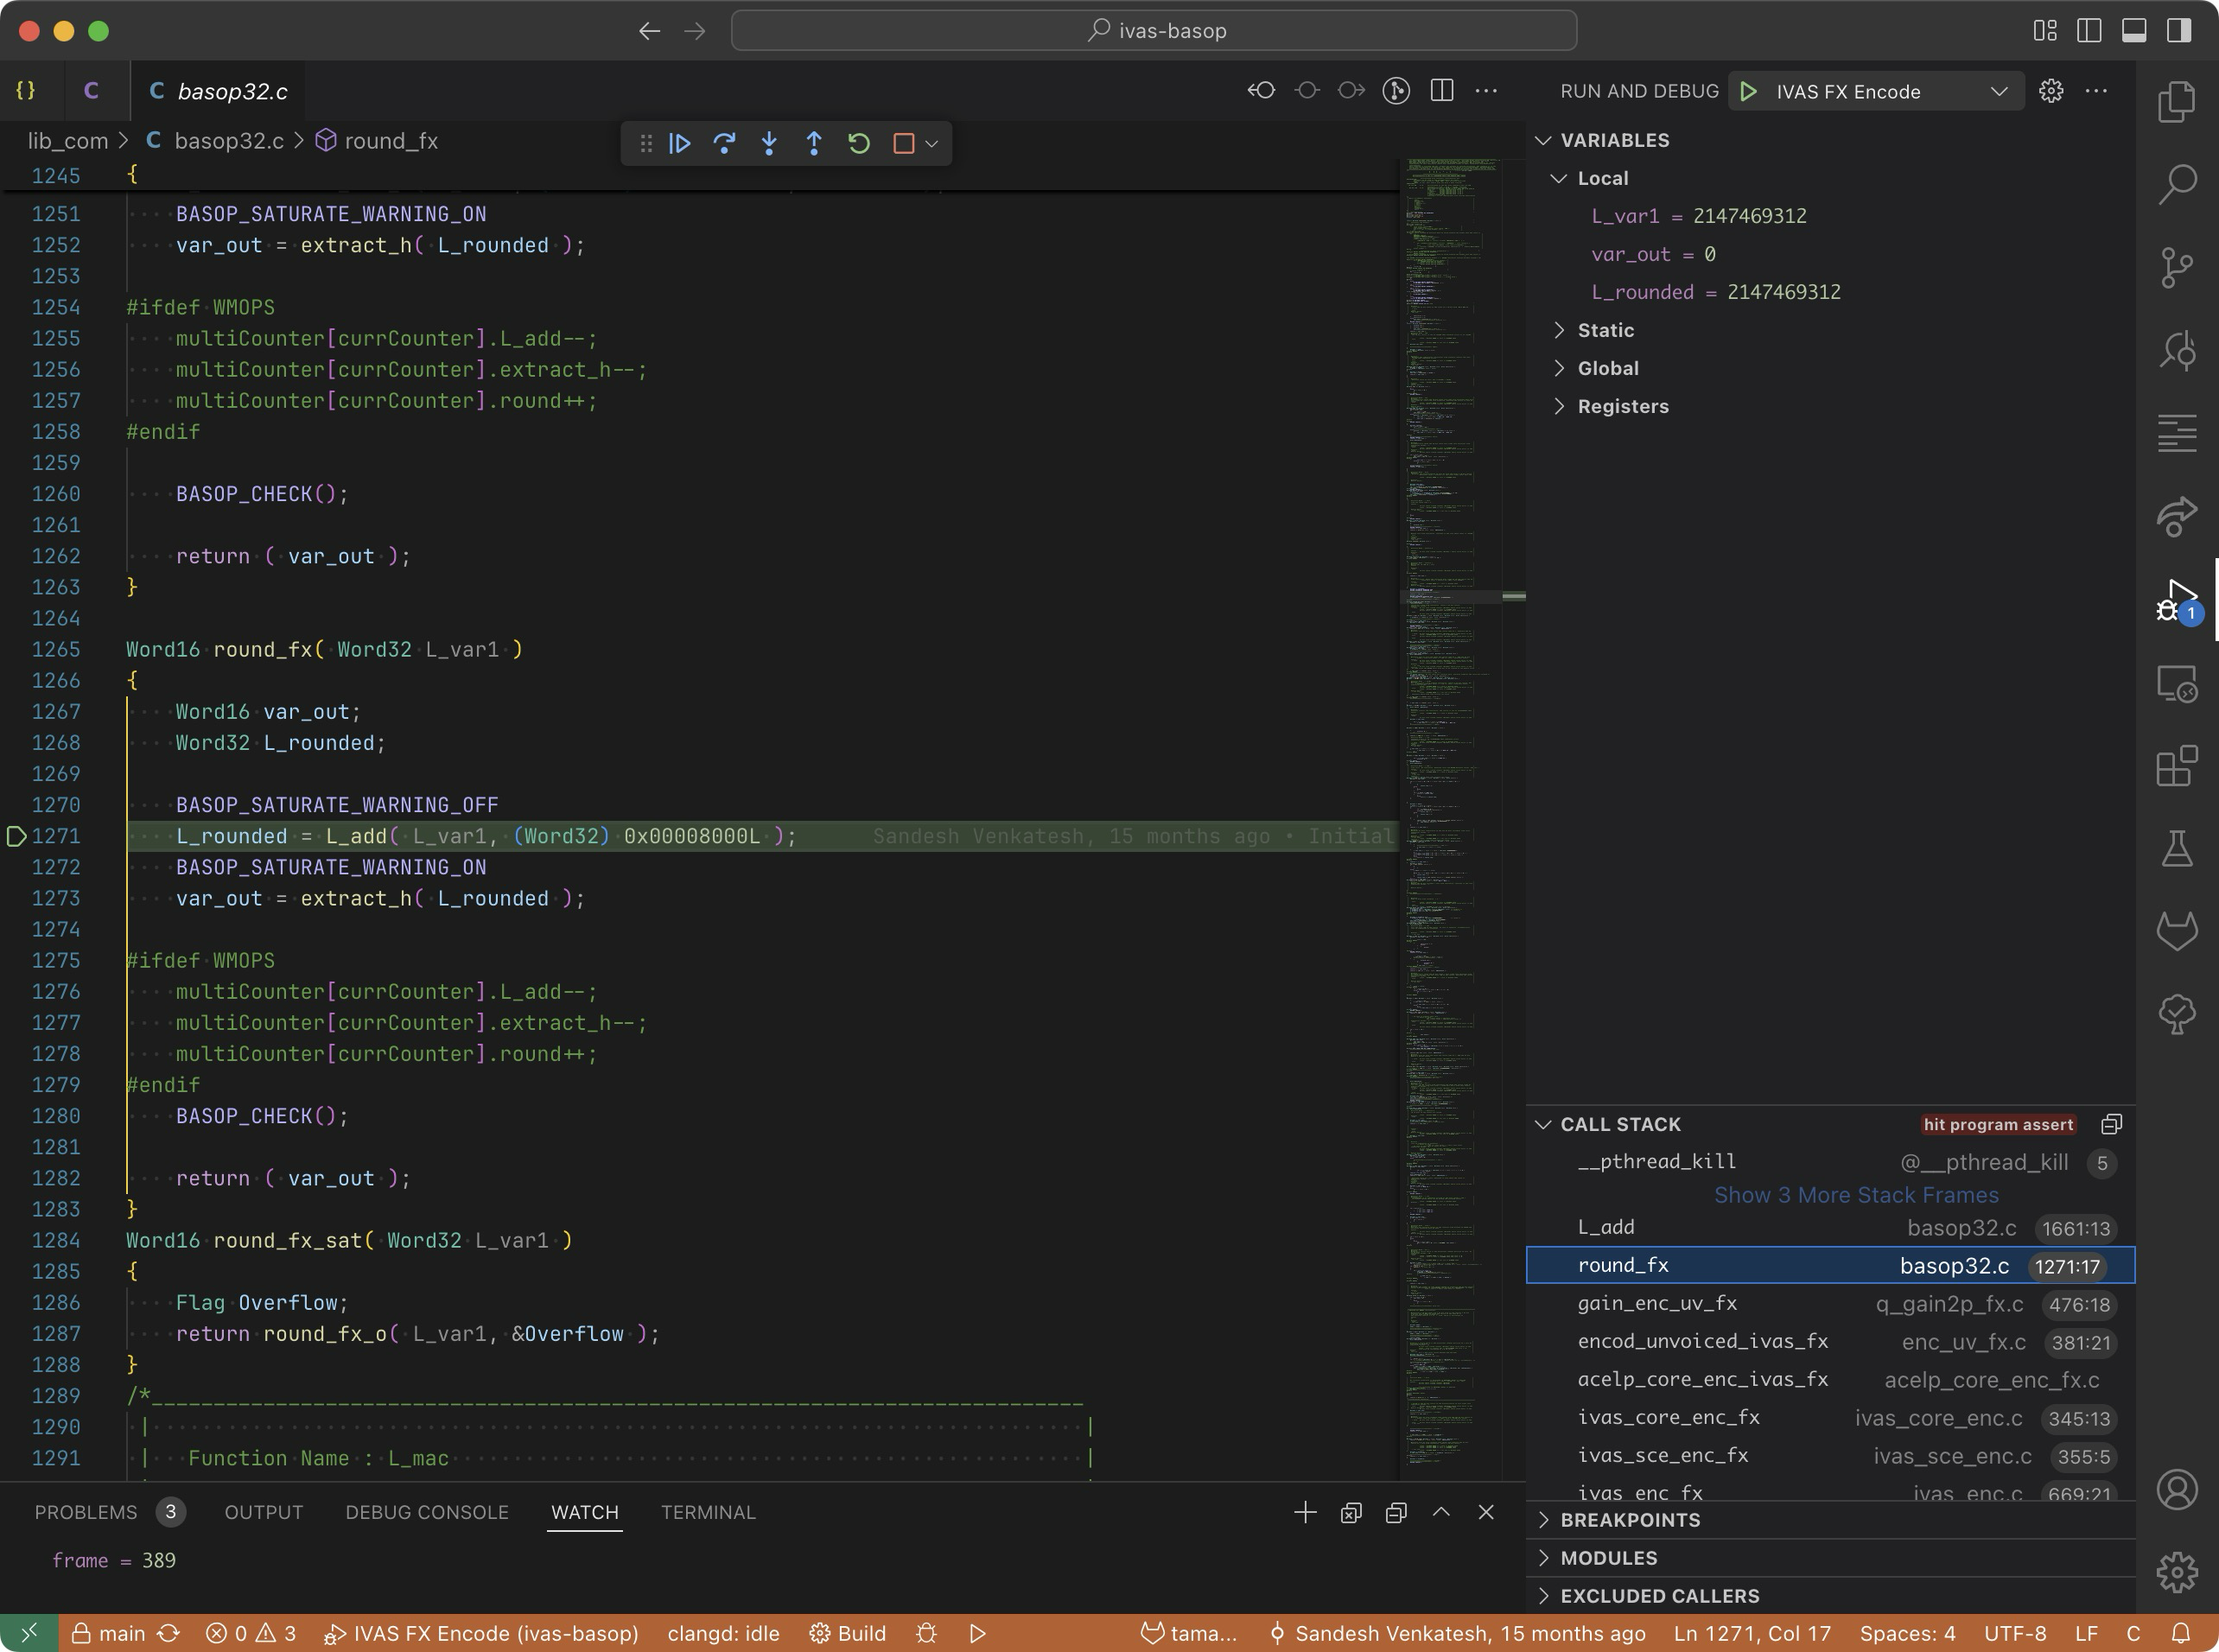Toggle the bottom panel layout
Screen dimensions: 2219x1652
[2134, 31]
